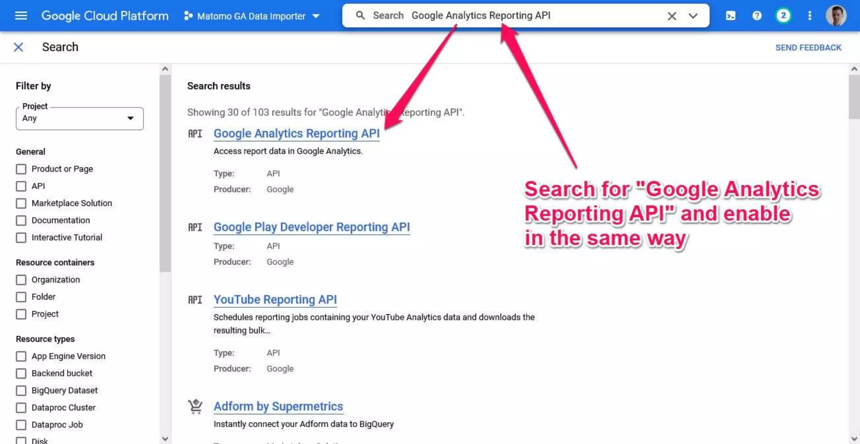
Task: Open Google Play Developer Reporting API result
Action: pyautogui.click(x=312, y=227)
